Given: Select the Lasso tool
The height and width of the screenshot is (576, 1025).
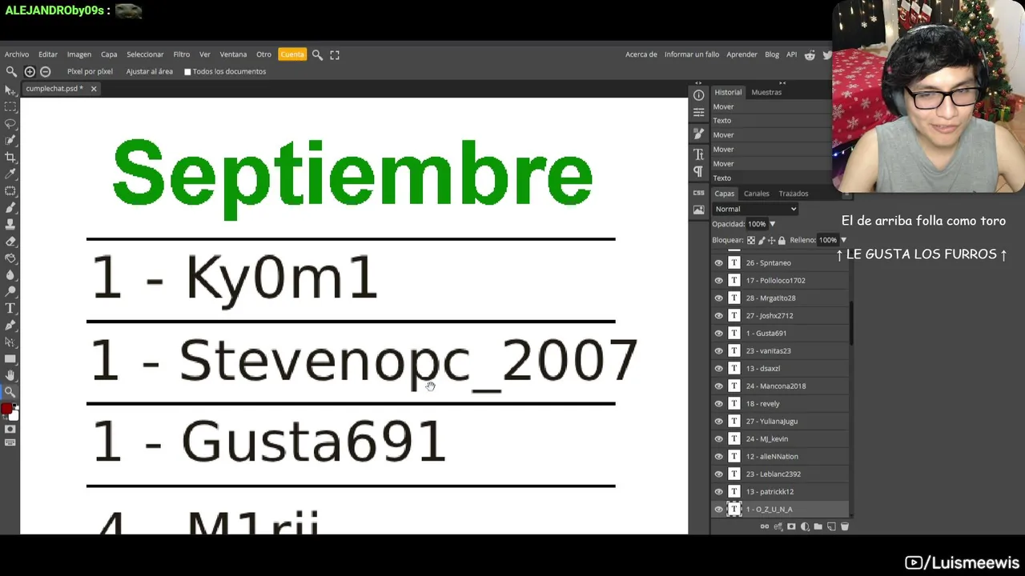Looking at the screenshot, I should pyautogui.click(x=10, y=124).
